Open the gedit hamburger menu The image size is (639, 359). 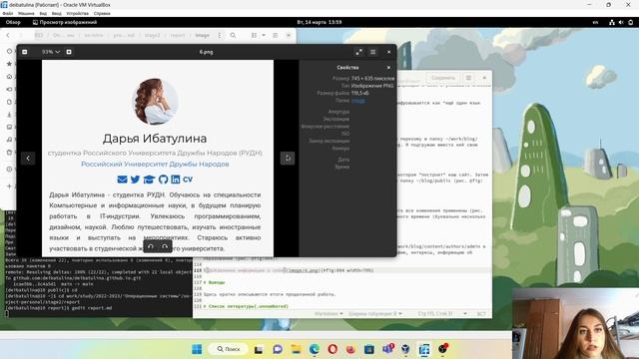click(468, 78)
